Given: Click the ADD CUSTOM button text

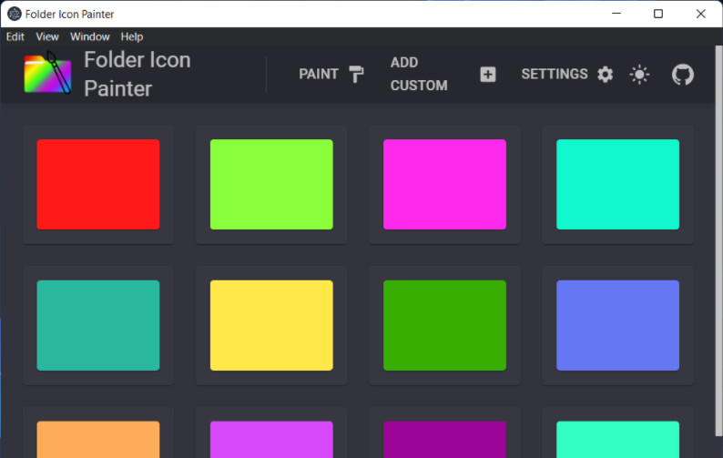Looking at the screenshot, I should tap(419, 74).
